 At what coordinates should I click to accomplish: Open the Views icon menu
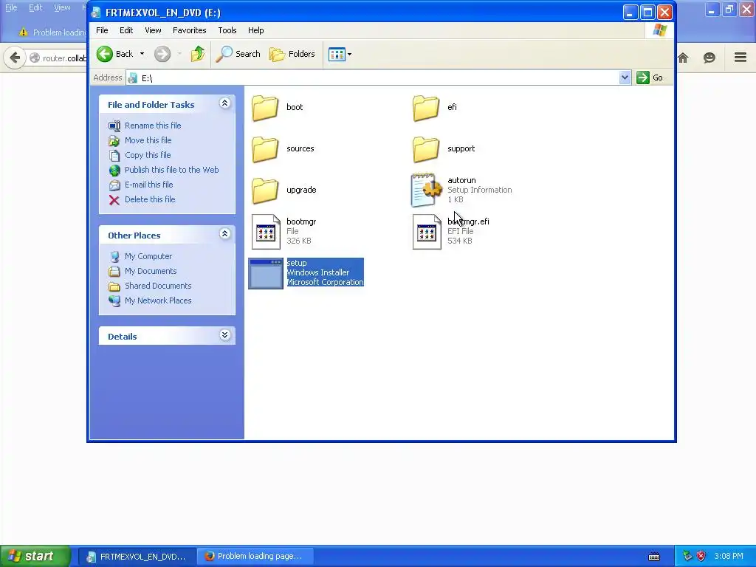pyautogui.click(x=337, y=54)
